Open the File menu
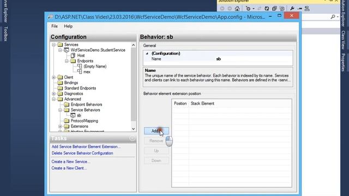 pos(55,26)
